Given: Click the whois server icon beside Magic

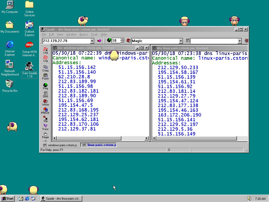Looking at the screenshot, I should [128, 41].
